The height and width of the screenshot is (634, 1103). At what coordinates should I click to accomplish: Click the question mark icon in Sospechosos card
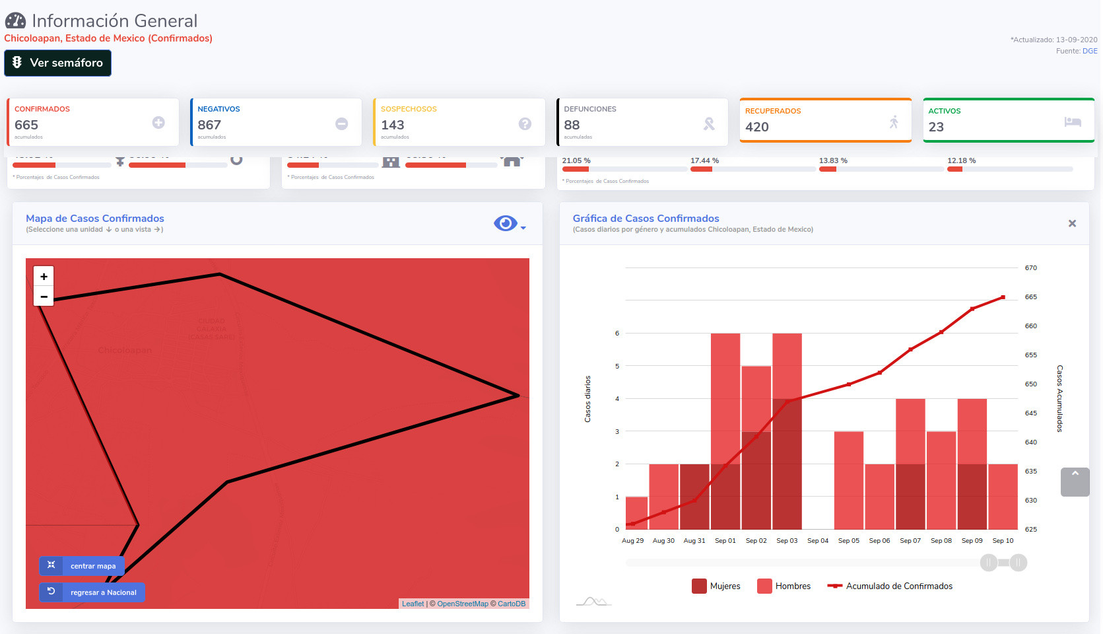point(525,123)
